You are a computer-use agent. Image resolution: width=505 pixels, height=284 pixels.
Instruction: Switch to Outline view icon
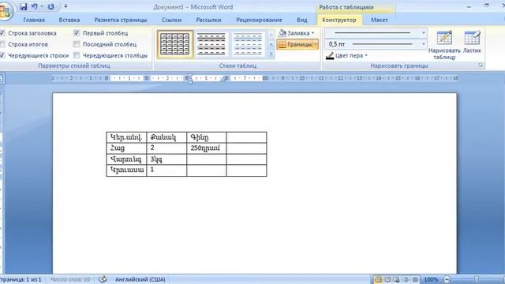pyautogui.click(x=406, y=279)
